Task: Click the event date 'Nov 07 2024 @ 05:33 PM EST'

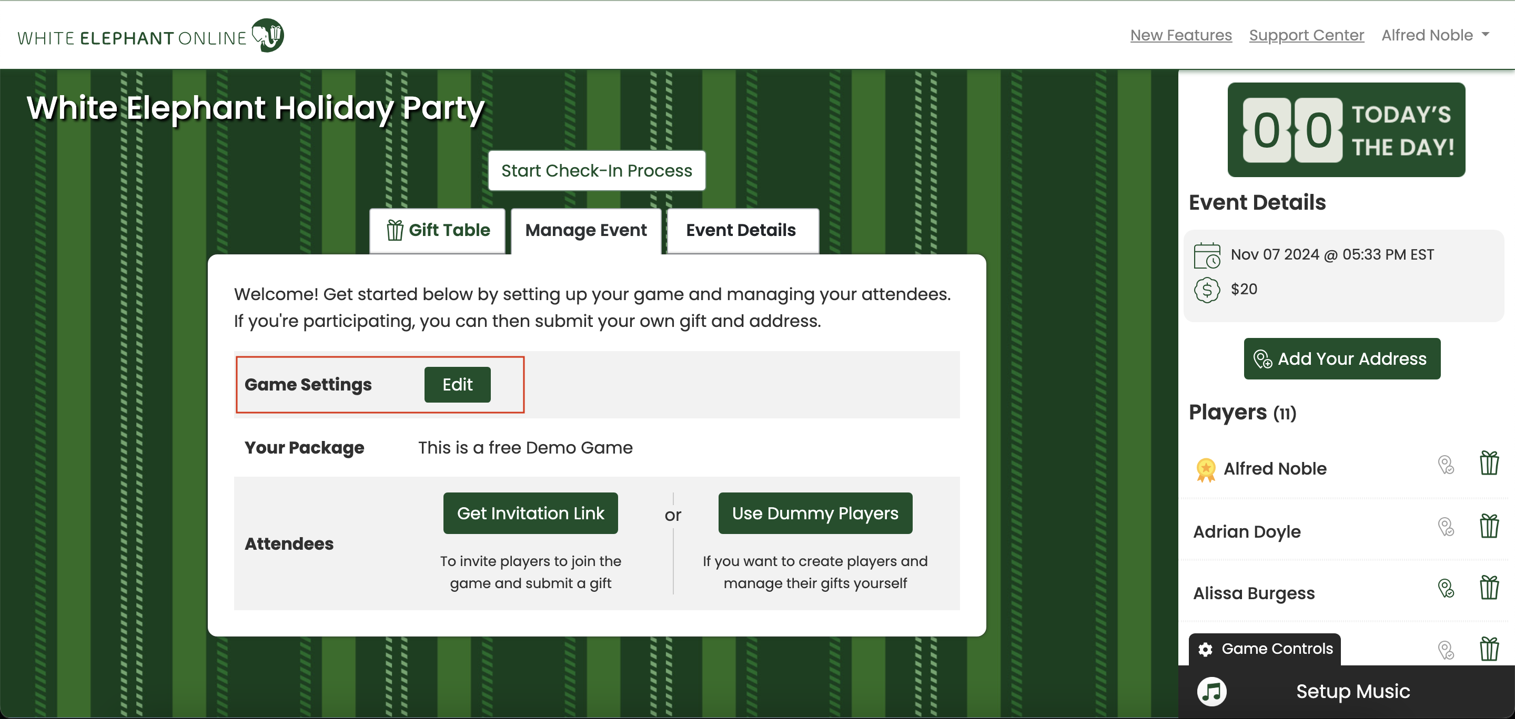Action: tap(1332, 255)
